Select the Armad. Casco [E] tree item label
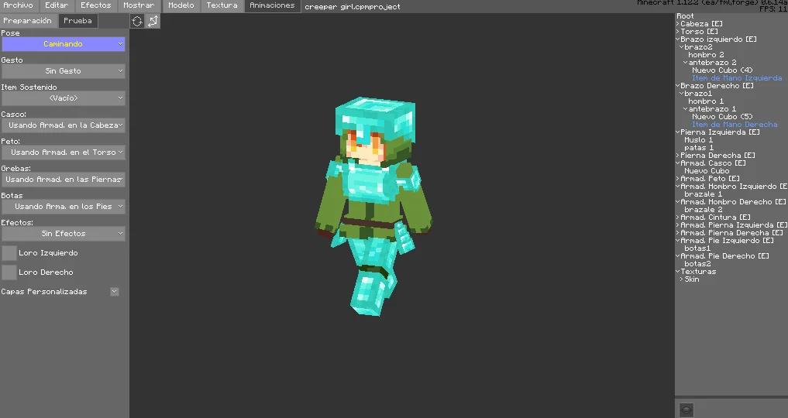Screen dimensions: 788x418 [x=713, y=163]
